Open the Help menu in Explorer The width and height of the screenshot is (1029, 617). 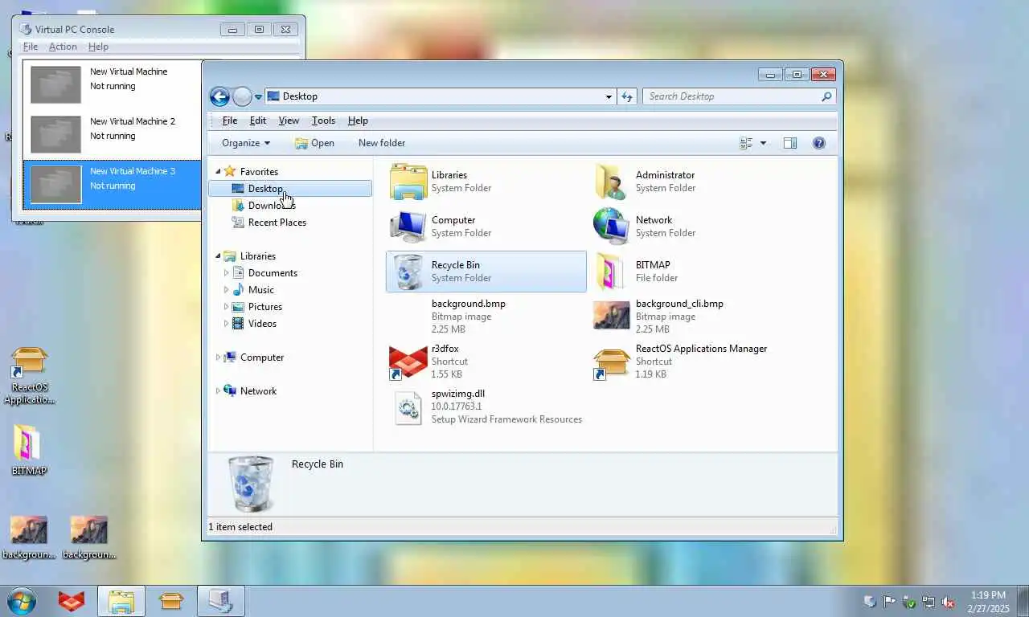pos(358,121)
